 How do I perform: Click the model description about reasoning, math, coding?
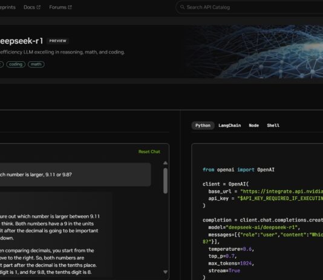(x=62, y=52)
